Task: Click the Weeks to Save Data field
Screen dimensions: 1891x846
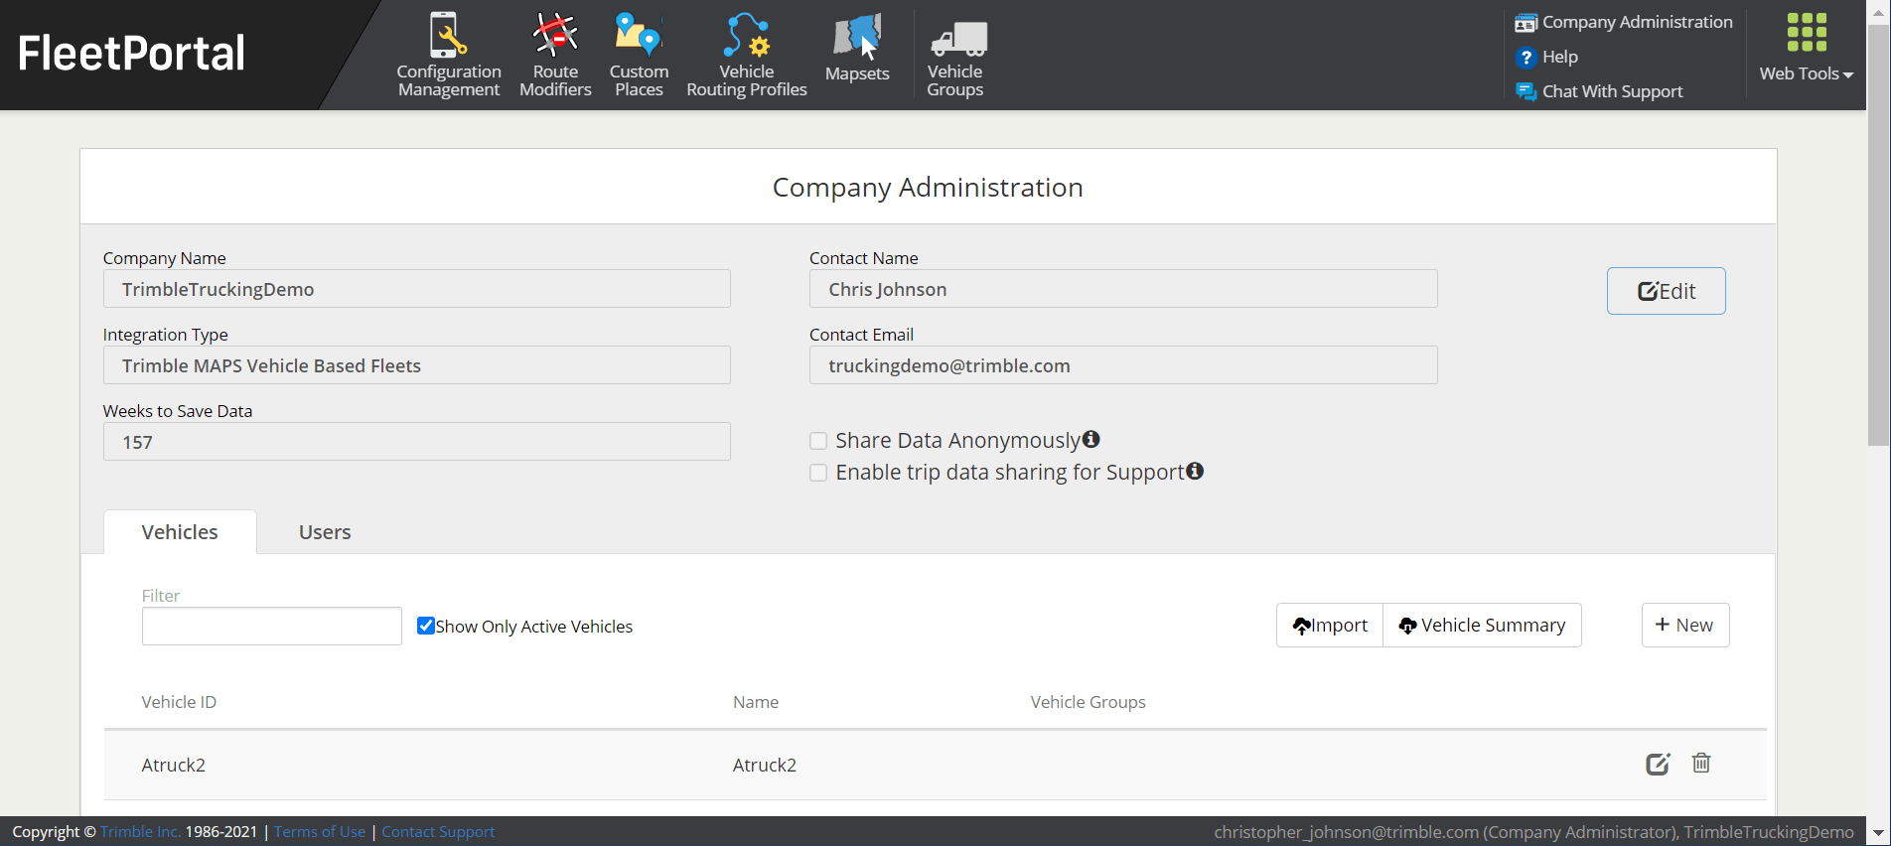Action: (x=417, y=442)
